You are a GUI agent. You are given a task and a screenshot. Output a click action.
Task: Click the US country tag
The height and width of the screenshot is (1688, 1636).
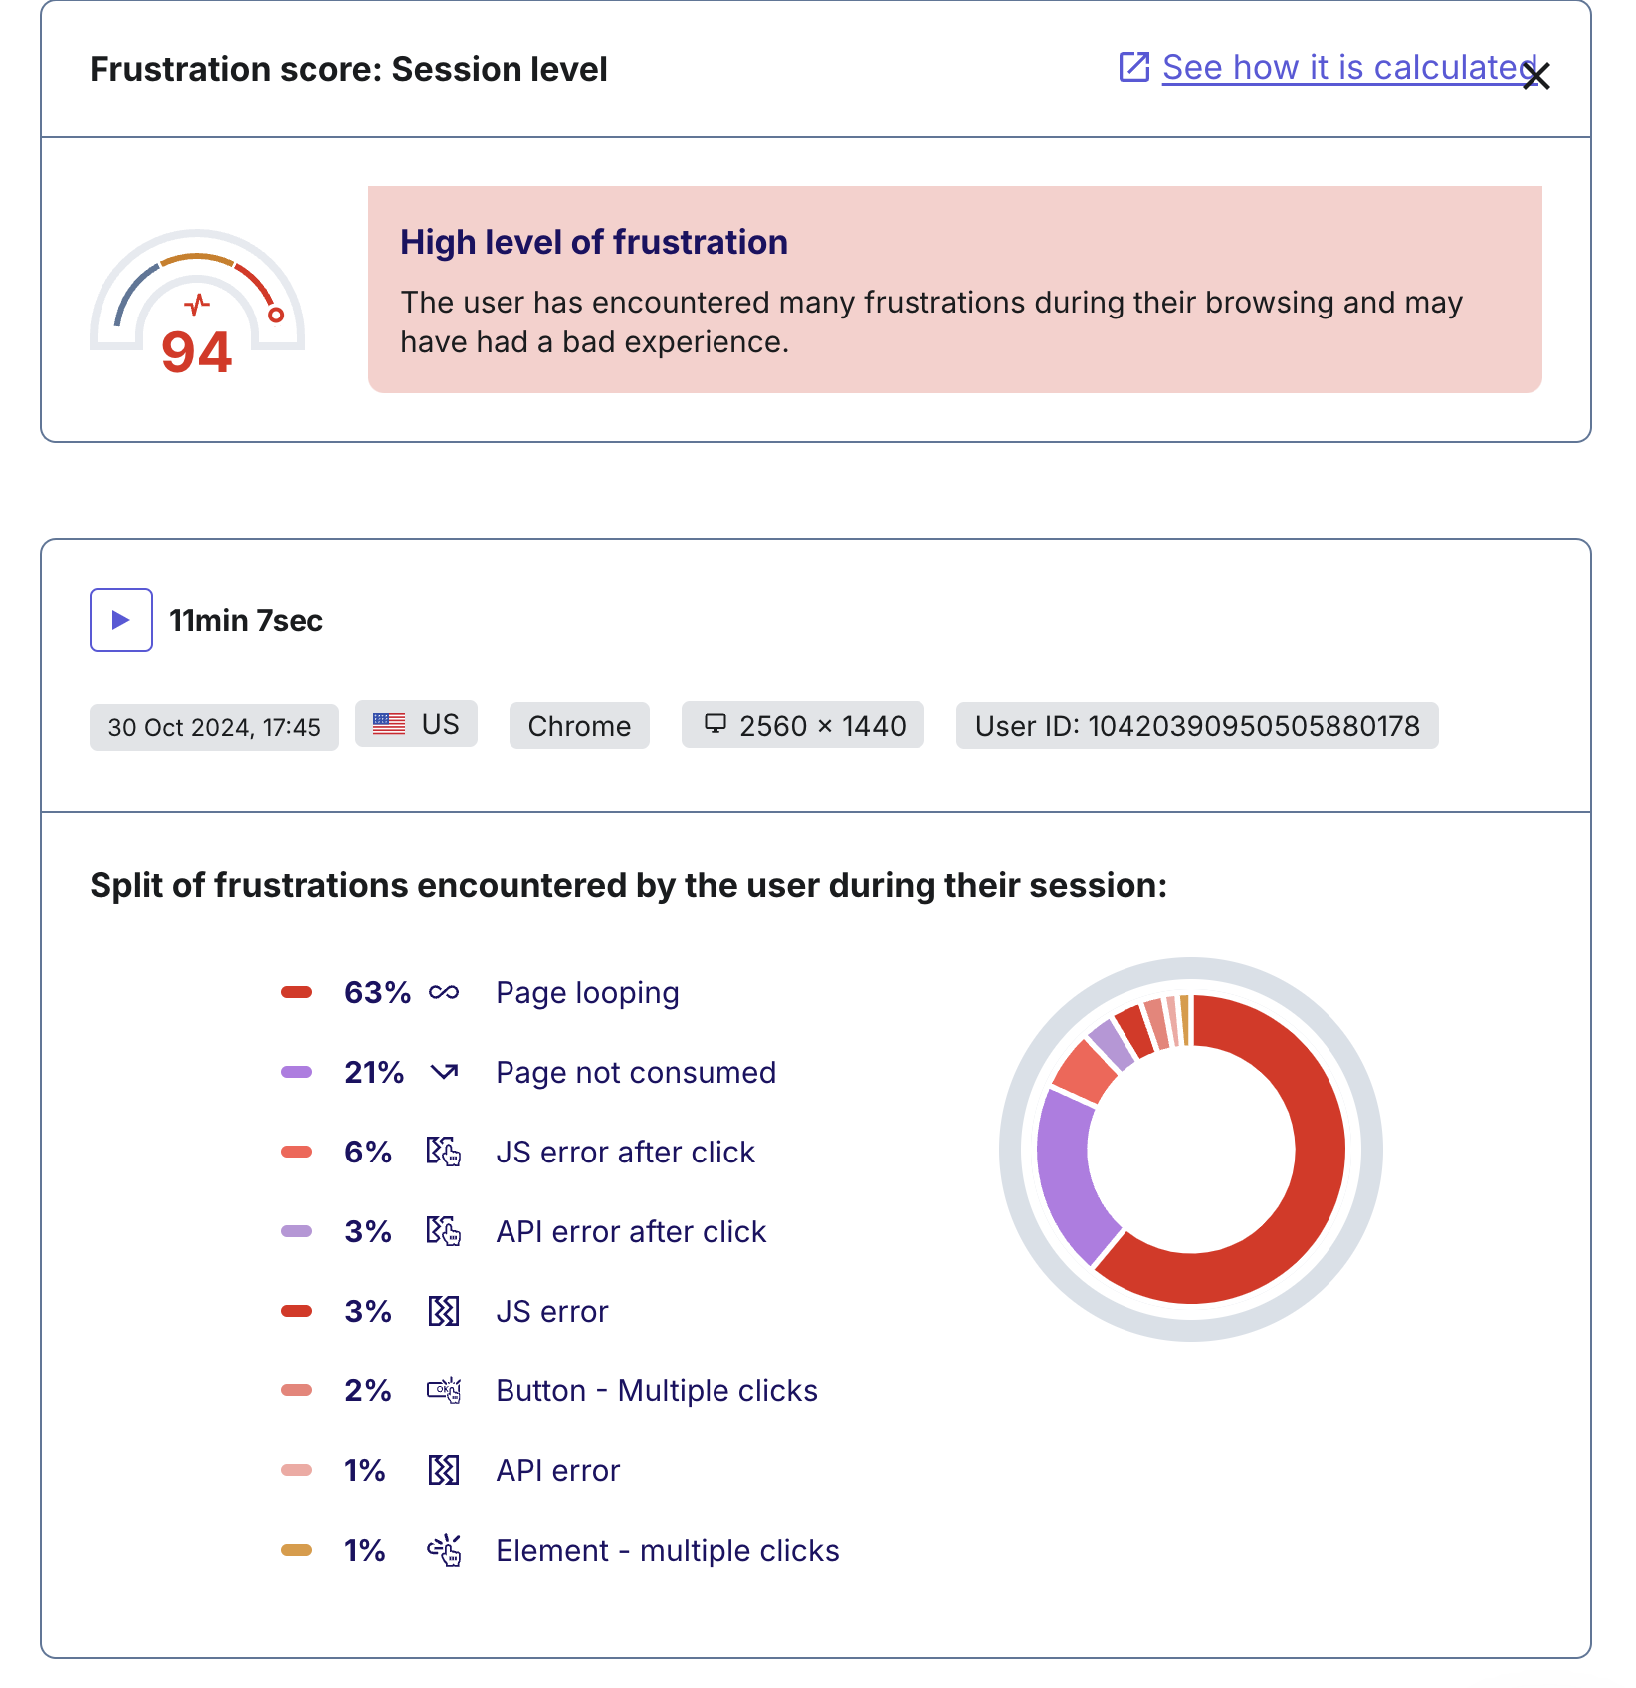click(x=416, y=724)
